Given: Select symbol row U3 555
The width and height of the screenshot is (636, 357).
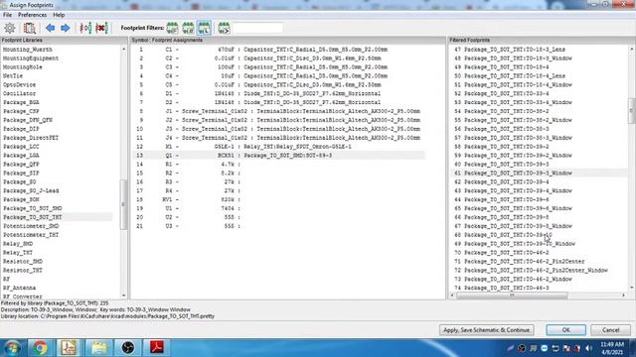Looking at the screenshot, I should pos(279,226).
